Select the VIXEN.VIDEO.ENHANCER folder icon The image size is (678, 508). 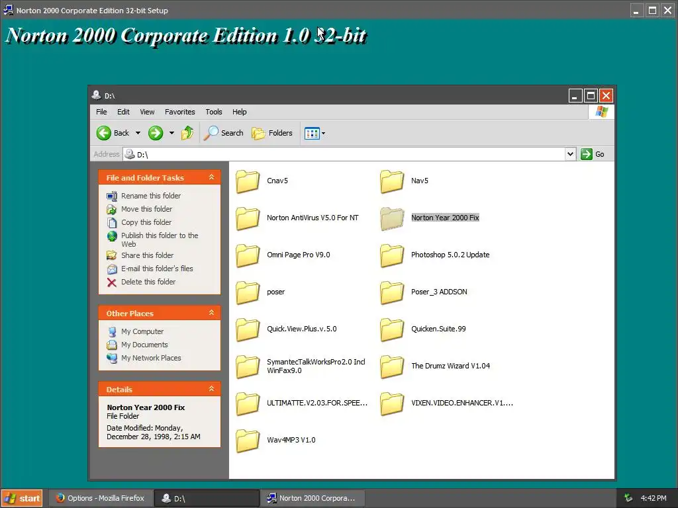(x=392, y=403)
